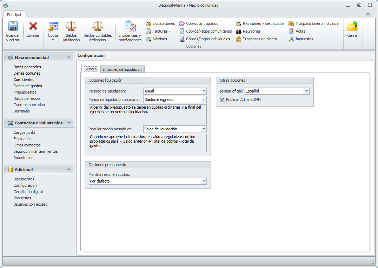Image resolution: width=378 pixels, height=268 pixels.
Task: Open Revisiones y certificados item
Action: coord(260,23)
